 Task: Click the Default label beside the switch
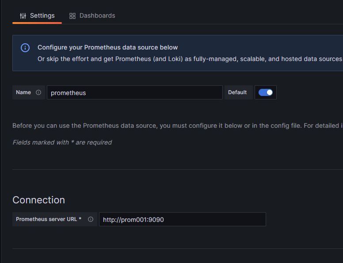237,92
